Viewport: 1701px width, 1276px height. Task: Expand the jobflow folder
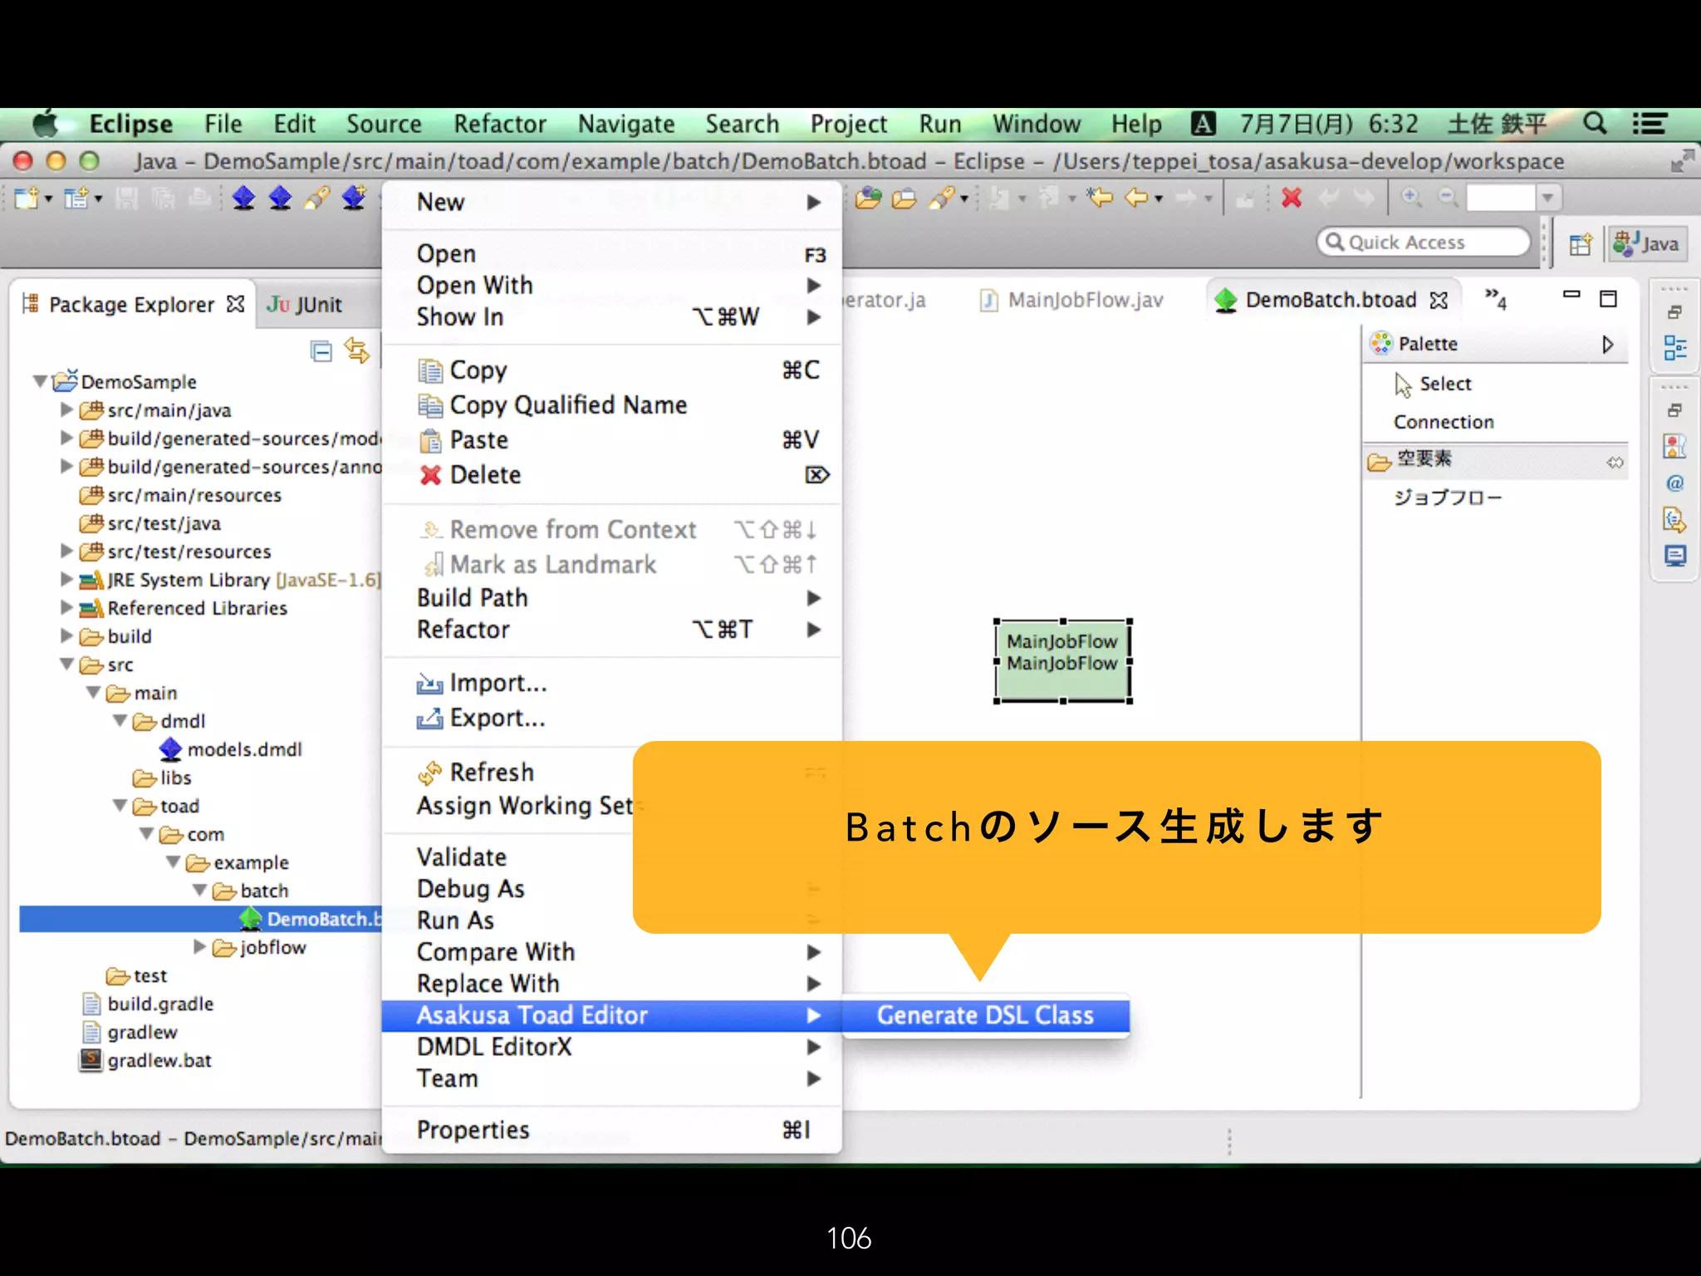(x=199, y=946)
